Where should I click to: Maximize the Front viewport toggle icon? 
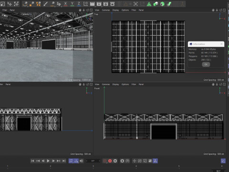(x=224, y=84)
